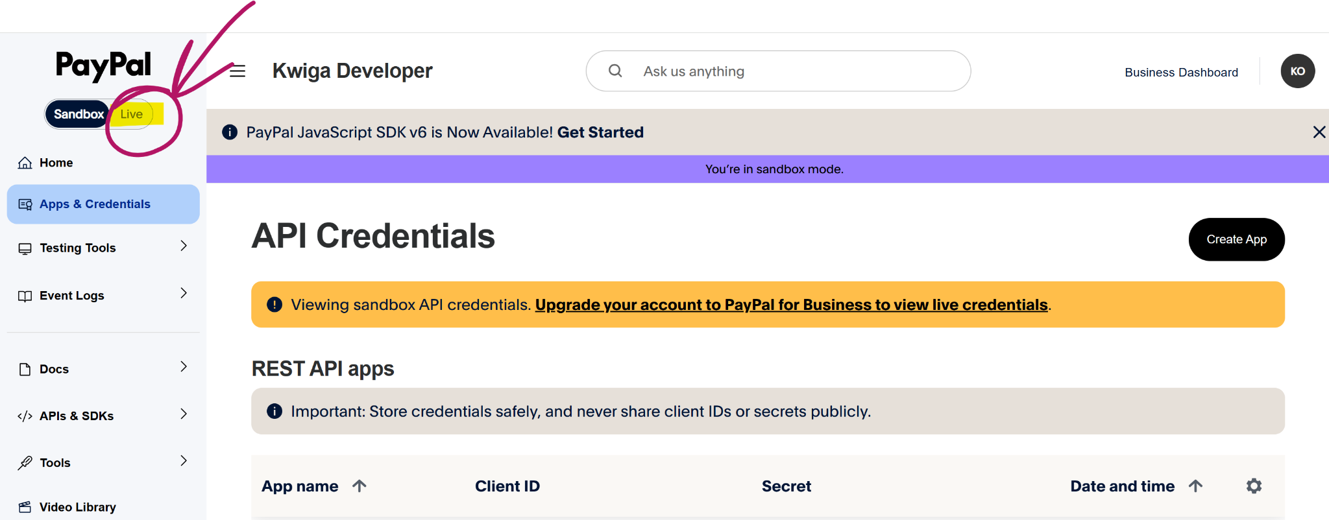Click the Testing Tools monitor icon
Image resolution: width=1329 pixels, height=520 pixels.
[25, 248]
